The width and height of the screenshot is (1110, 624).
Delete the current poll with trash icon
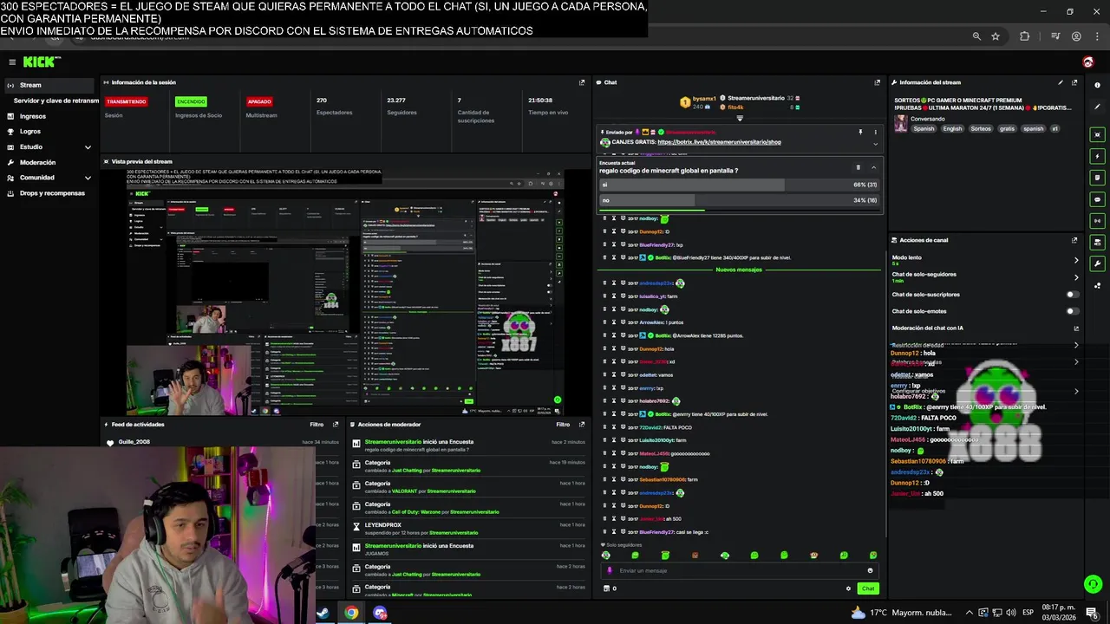[859, 167]
